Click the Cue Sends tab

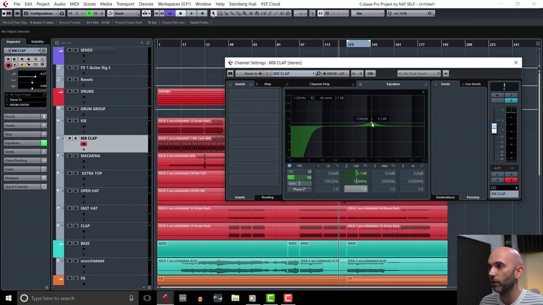[473, 84]
